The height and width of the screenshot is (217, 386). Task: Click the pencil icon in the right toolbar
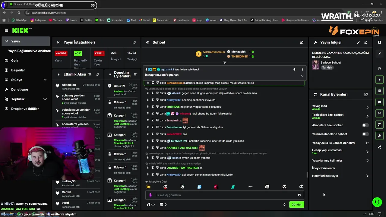(379, 54)
